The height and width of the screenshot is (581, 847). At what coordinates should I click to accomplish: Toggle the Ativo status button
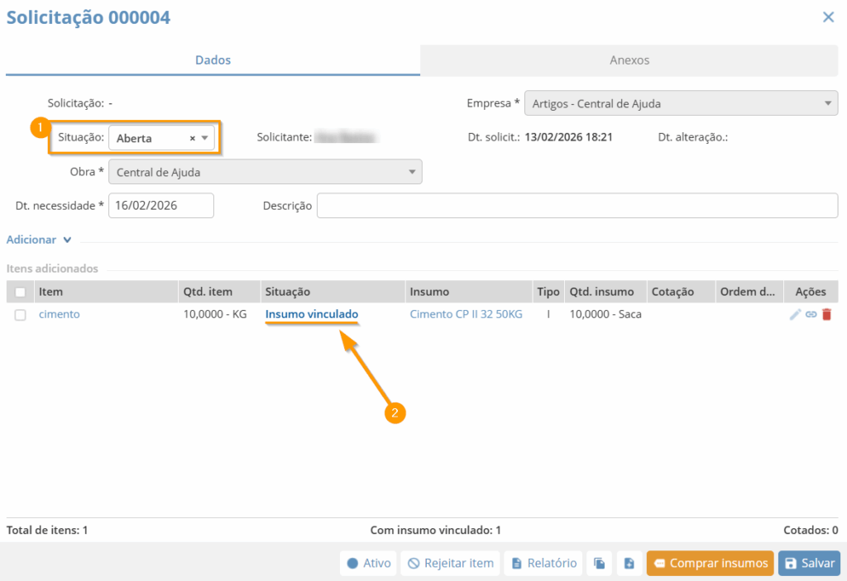tap(368, 564)
